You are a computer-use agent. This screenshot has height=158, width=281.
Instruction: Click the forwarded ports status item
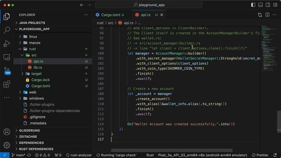tap(58, 155)
